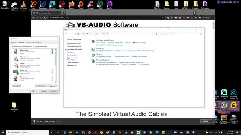The width and height of the screenshot is (241, 135).
Task: Click the browser reload button
Action: pyautogui.click(x=41, y=18)
